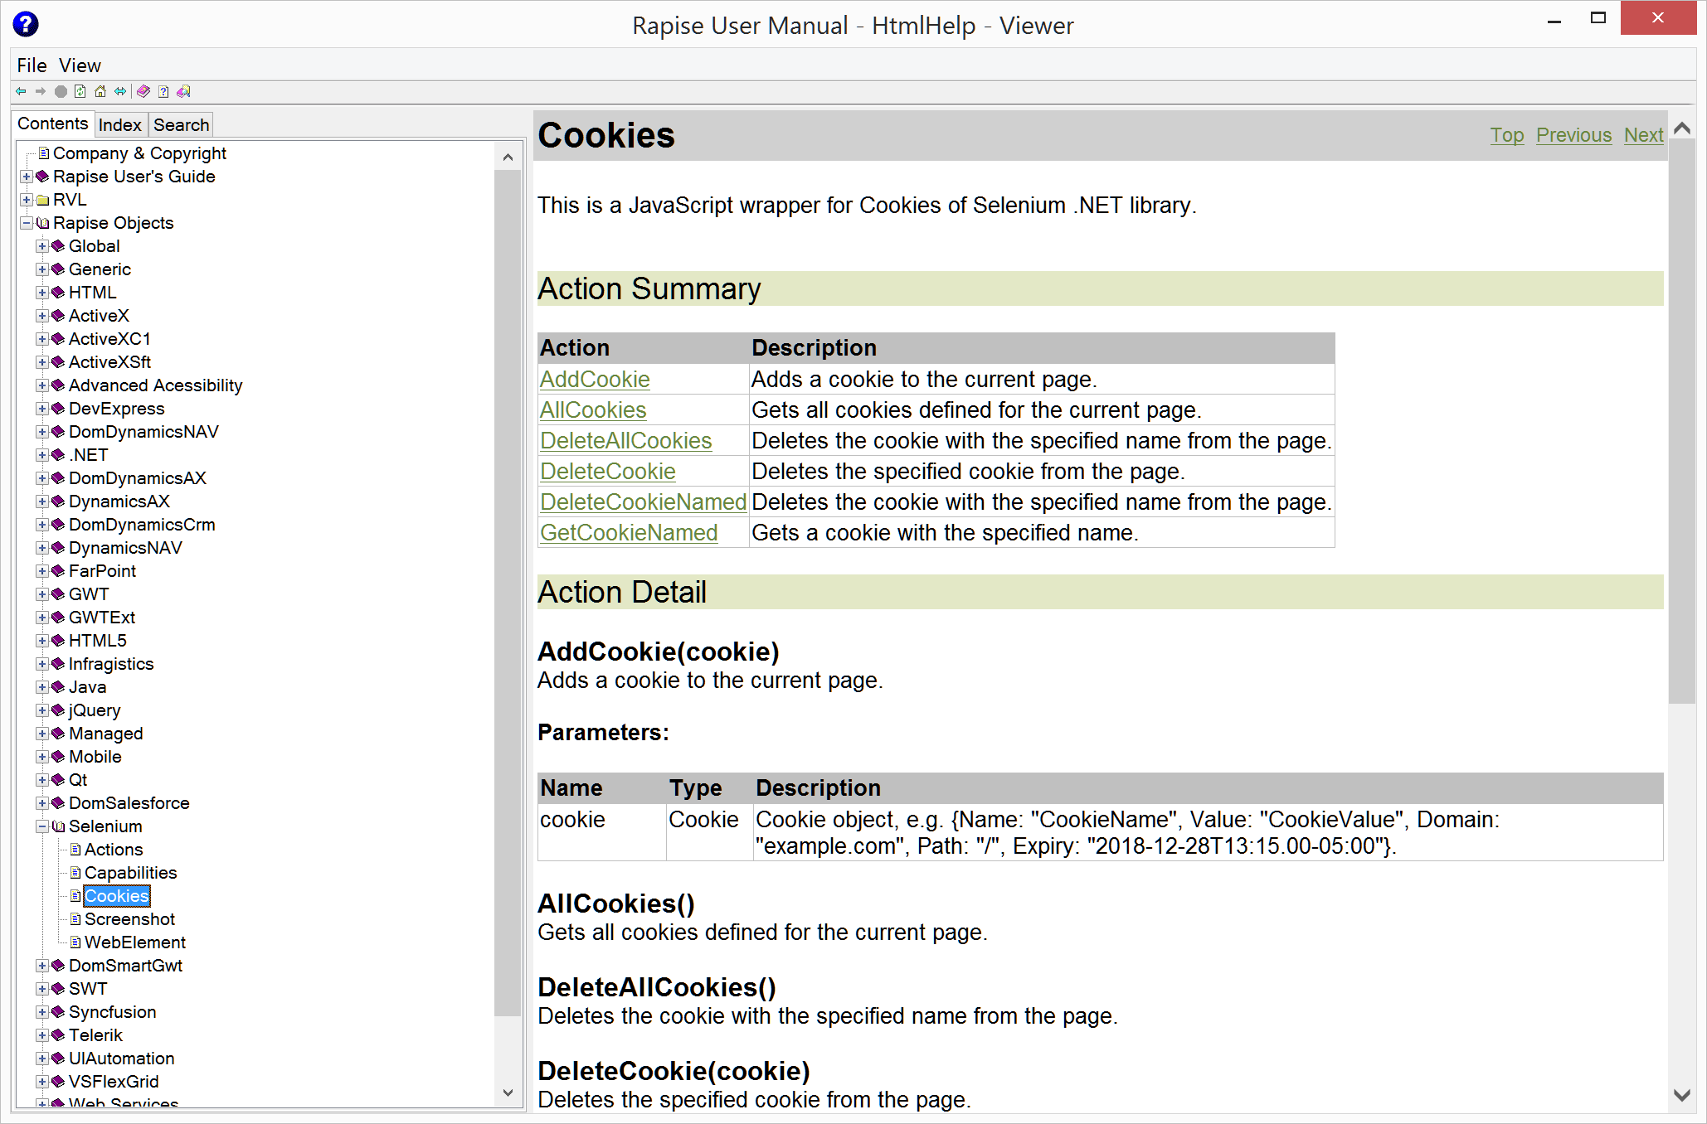The height and width of the screenshot is (1124, 1707).
Task: Expand the Telerik tree node
Action: pos(42,1035)
